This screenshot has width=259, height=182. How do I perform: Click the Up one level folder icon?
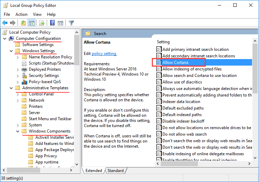(x=23, y=23)
